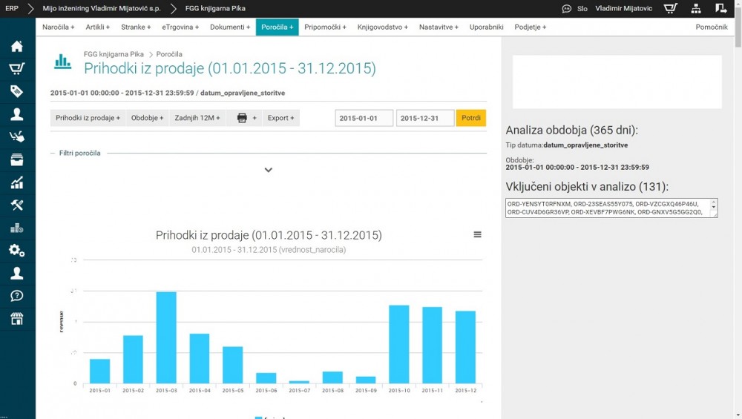The width and height of the screenshot is (742, 419).
Task: Expand the Filtri poročila chevron
Action: point(269,170)
